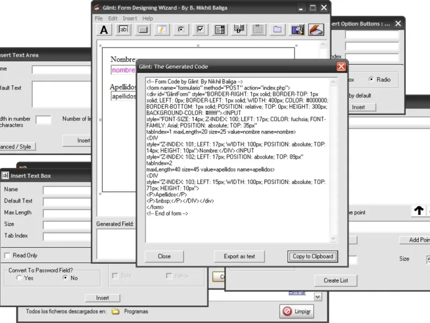430x323 pixels.
Task: Click the Limpiar button
Action: coord(297,312)
